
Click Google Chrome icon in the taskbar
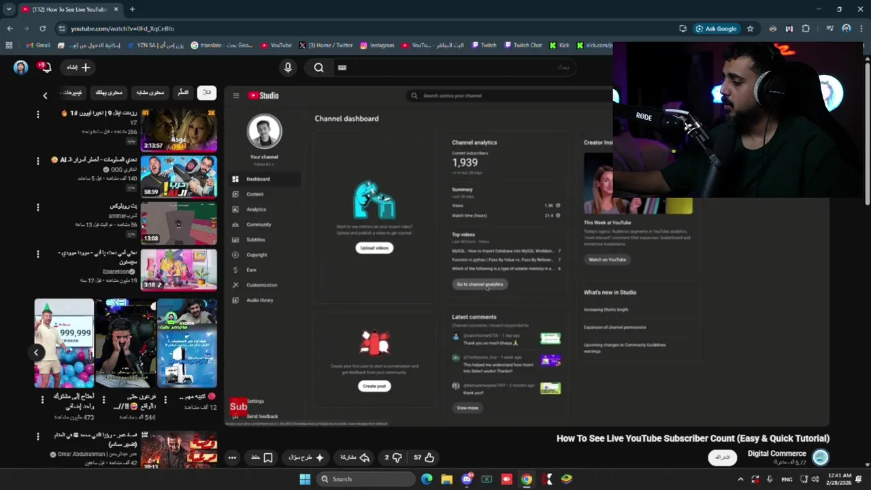527,479
